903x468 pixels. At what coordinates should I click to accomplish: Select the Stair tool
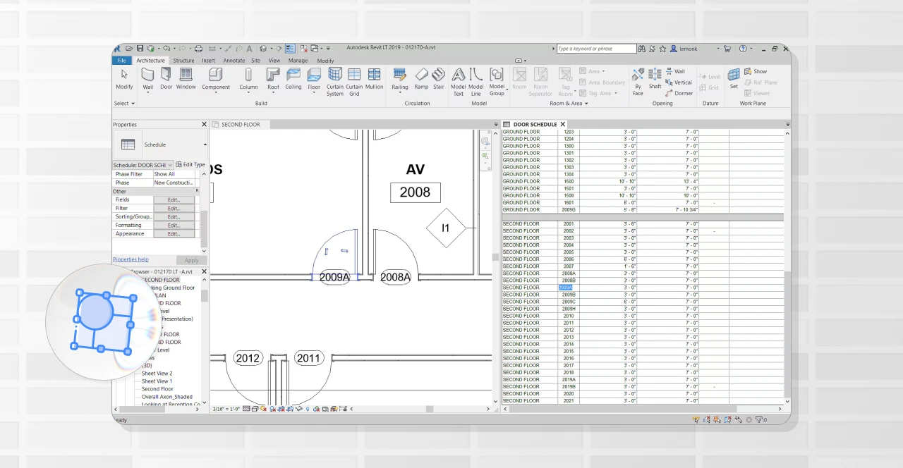coord(439,78)
